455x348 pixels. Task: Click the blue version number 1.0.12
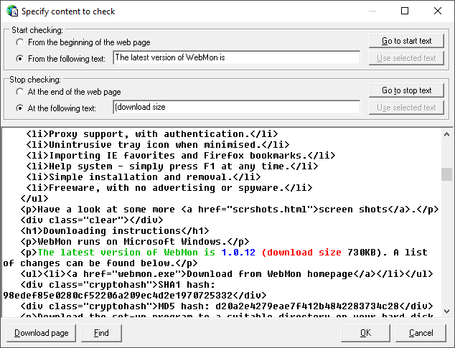[238, 253]
